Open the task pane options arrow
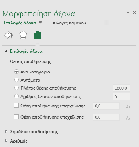The image size is (139, 147). 128,12
